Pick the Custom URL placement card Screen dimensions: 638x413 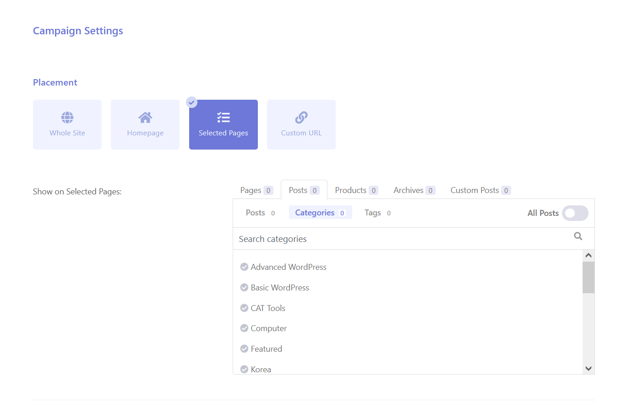301,124
